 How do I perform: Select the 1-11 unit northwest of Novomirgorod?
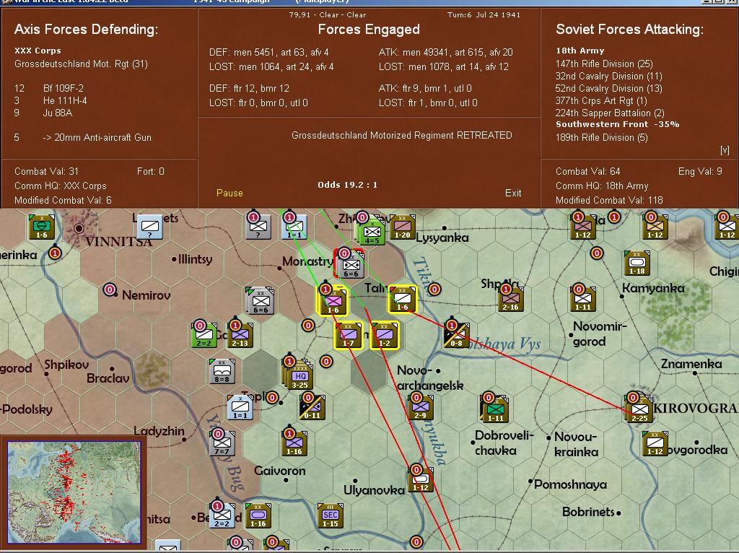click(583, 299)
